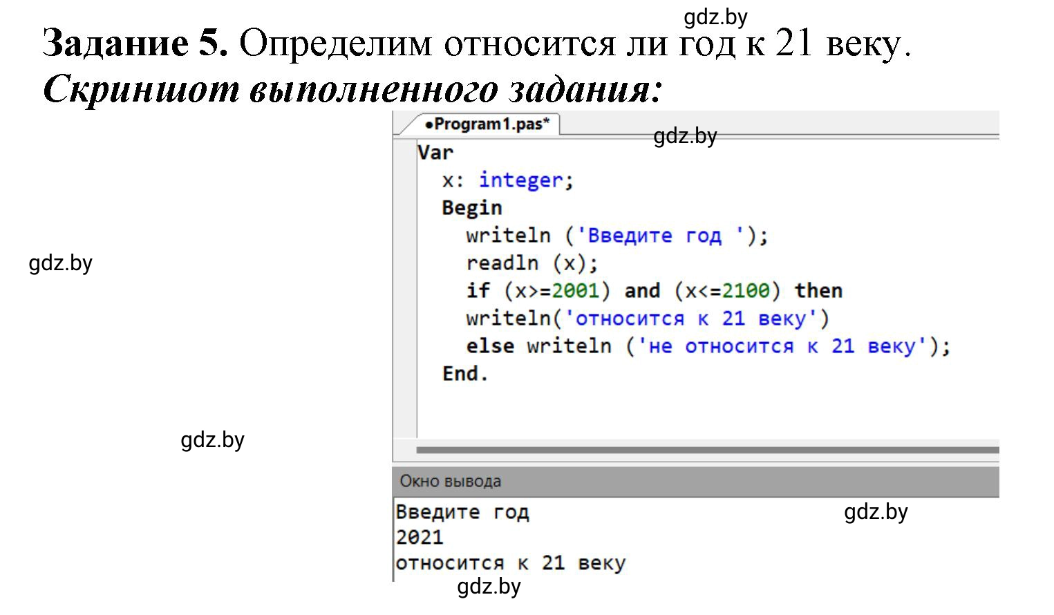Click the else writeln 'не относится' line
1054x615 pixels.
click(708, 346)
